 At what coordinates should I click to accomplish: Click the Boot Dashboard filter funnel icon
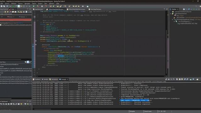point(25,104)
